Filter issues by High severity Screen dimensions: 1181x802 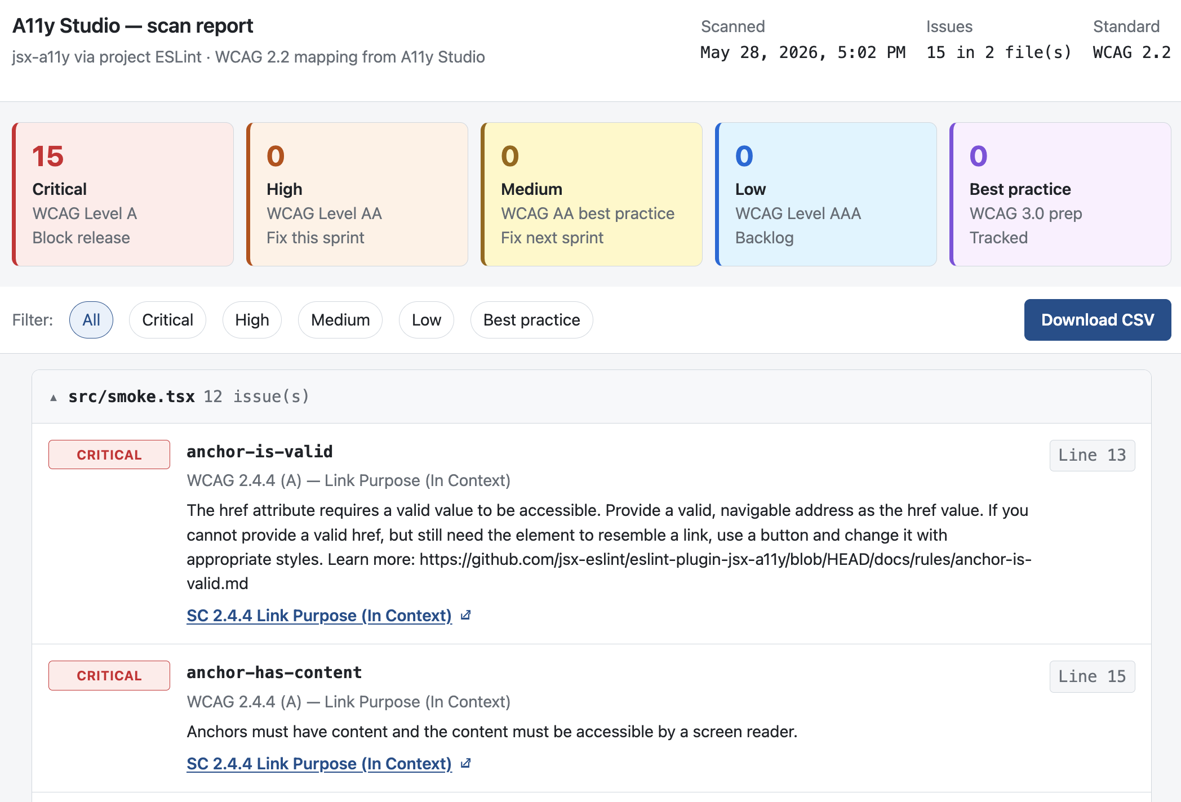(252, 320)
